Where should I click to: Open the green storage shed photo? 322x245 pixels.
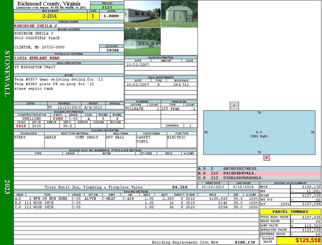click(179, 13)
